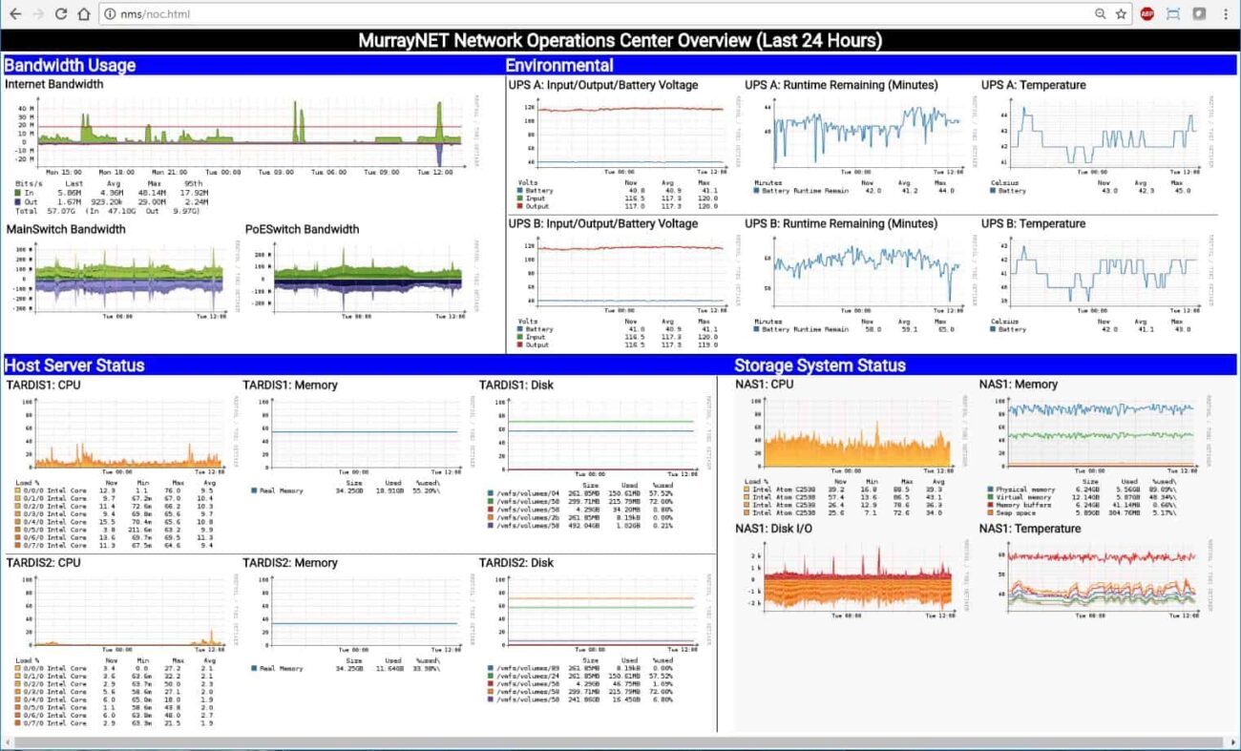View site information icon beside URL

(110, 14)
